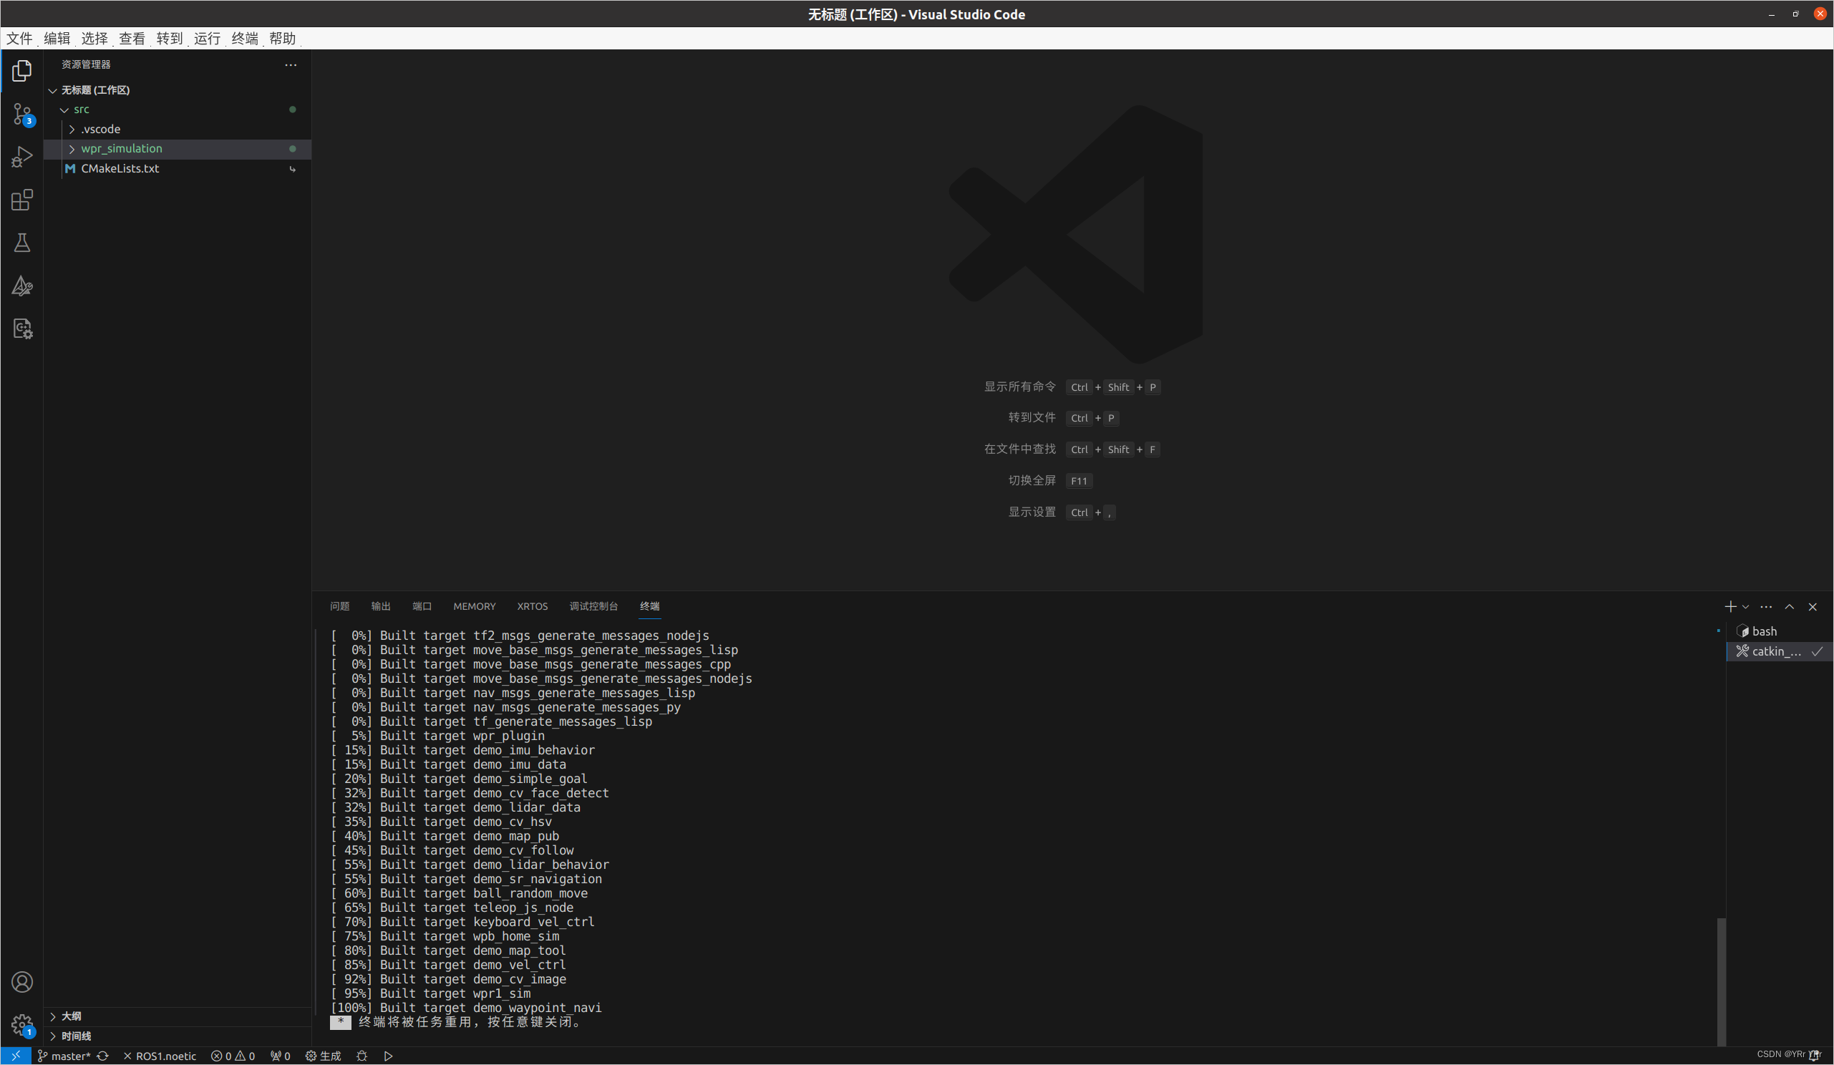
Task: Click the 资源管理器 explorer title
Action: click(x=86, y=64)
